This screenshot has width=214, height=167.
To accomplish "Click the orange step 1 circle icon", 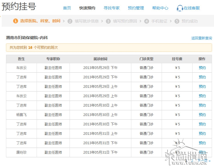I will pyautogui.click(x=15, y=21).
